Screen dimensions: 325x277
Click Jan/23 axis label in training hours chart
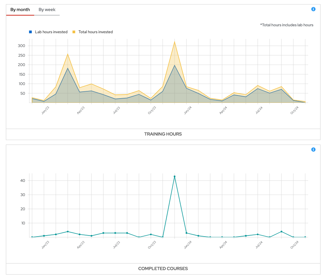pyautogui.click(x=45, y=110)
